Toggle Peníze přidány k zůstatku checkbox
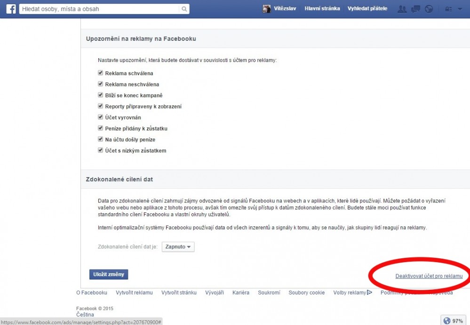 coord(100,128)
